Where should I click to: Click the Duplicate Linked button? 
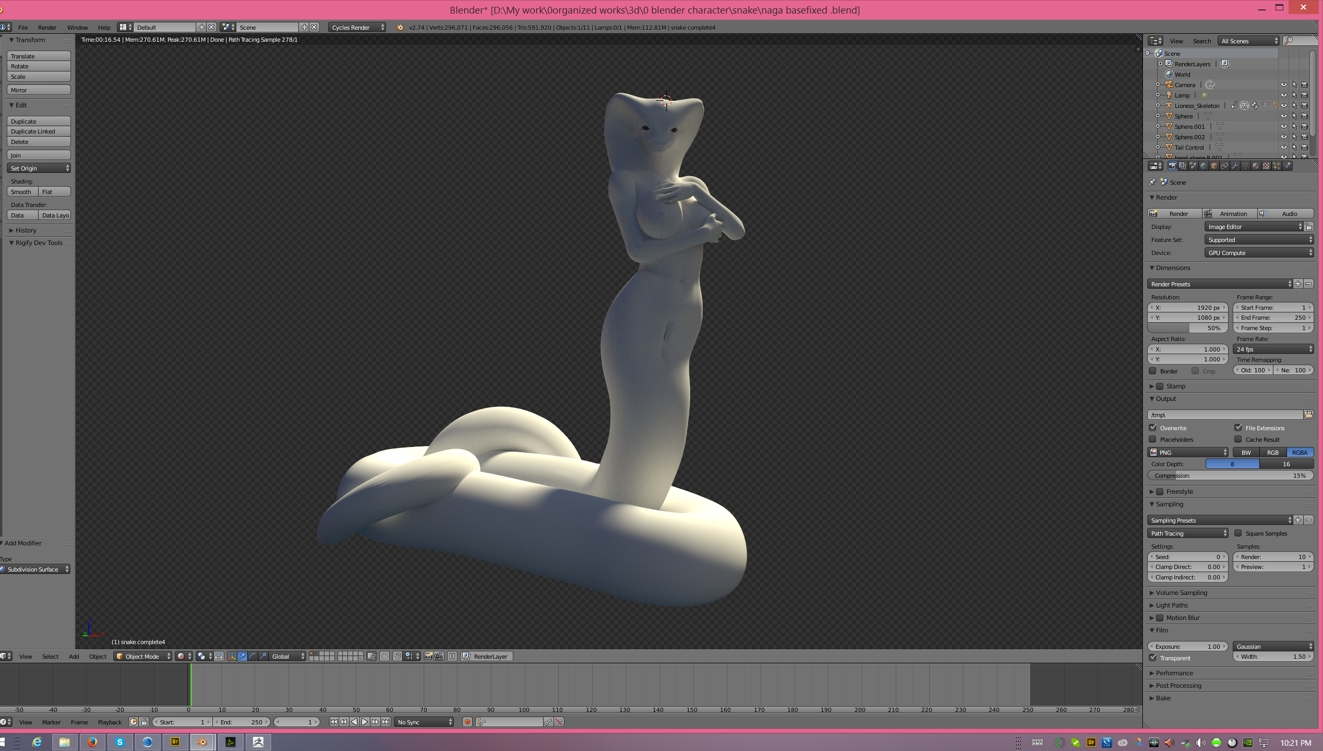point(39,131)
